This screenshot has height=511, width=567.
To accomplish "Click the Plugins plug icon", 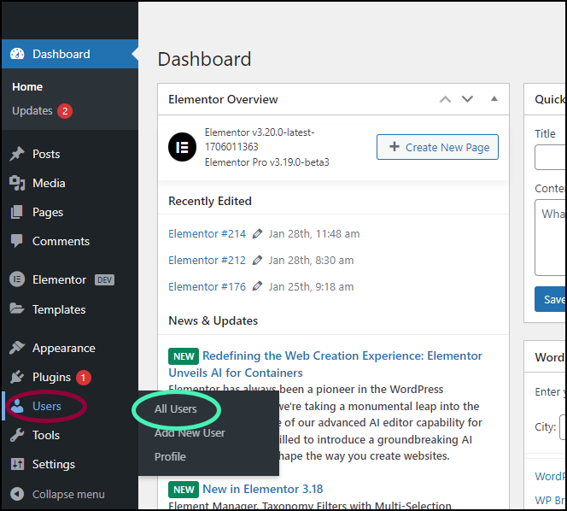I will pos(17,377).
